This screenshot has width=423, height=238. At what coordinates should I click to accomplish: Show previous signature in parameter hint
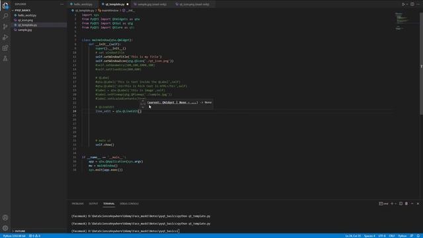pyautogui.click(x=143, y=100)
